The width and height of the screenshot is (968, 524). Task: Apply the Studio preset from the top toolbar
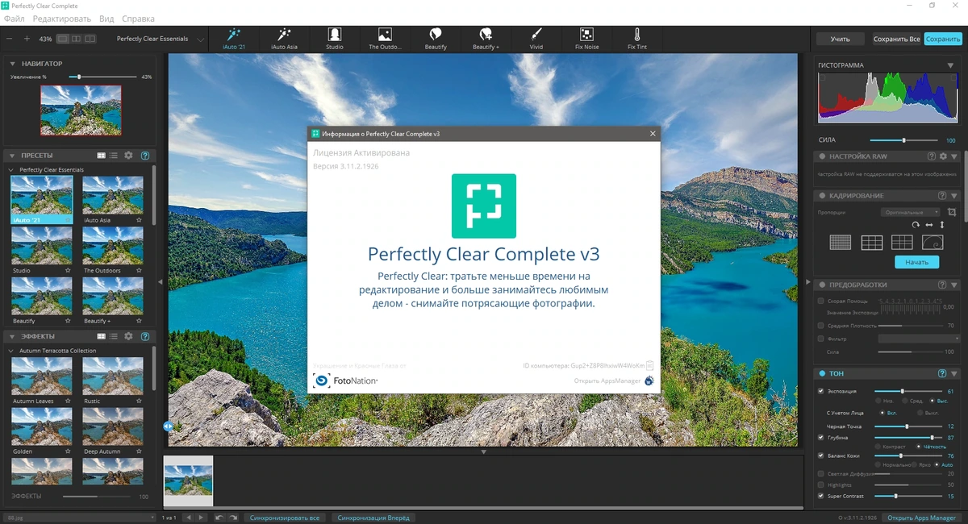[334, 38]
